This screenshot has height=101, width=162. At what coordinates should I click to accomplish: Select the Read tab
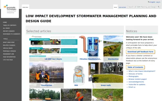click(x=115, y=7)
